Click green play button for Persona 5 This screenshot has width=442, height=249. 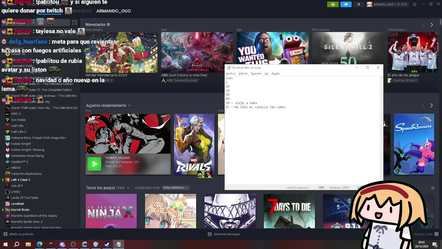[94, 164]
